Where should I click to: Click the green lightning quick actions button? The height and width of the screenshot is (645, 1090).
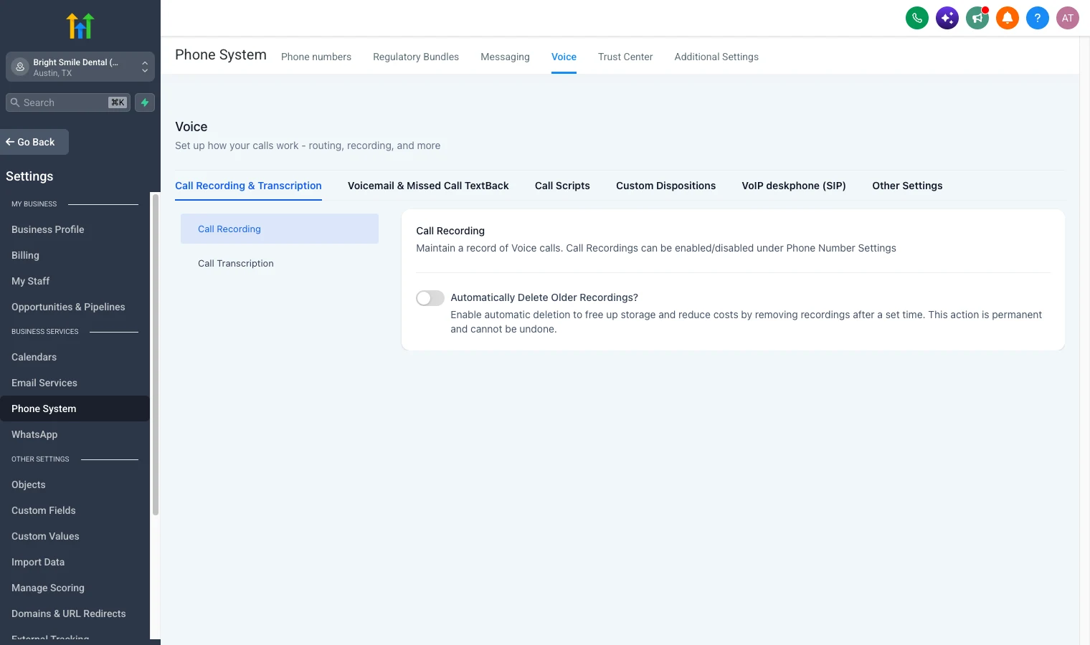145,102
